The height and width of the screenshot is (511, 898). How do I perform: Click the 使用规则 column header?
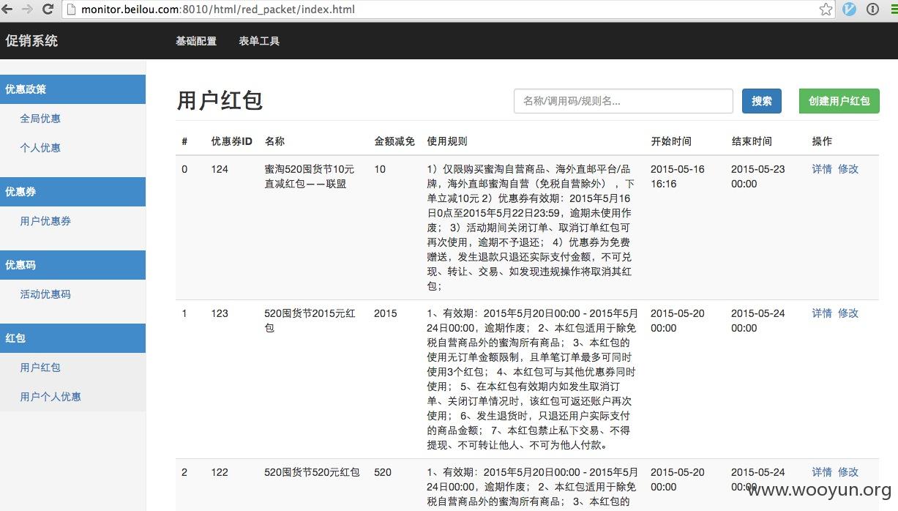[447, 141]
